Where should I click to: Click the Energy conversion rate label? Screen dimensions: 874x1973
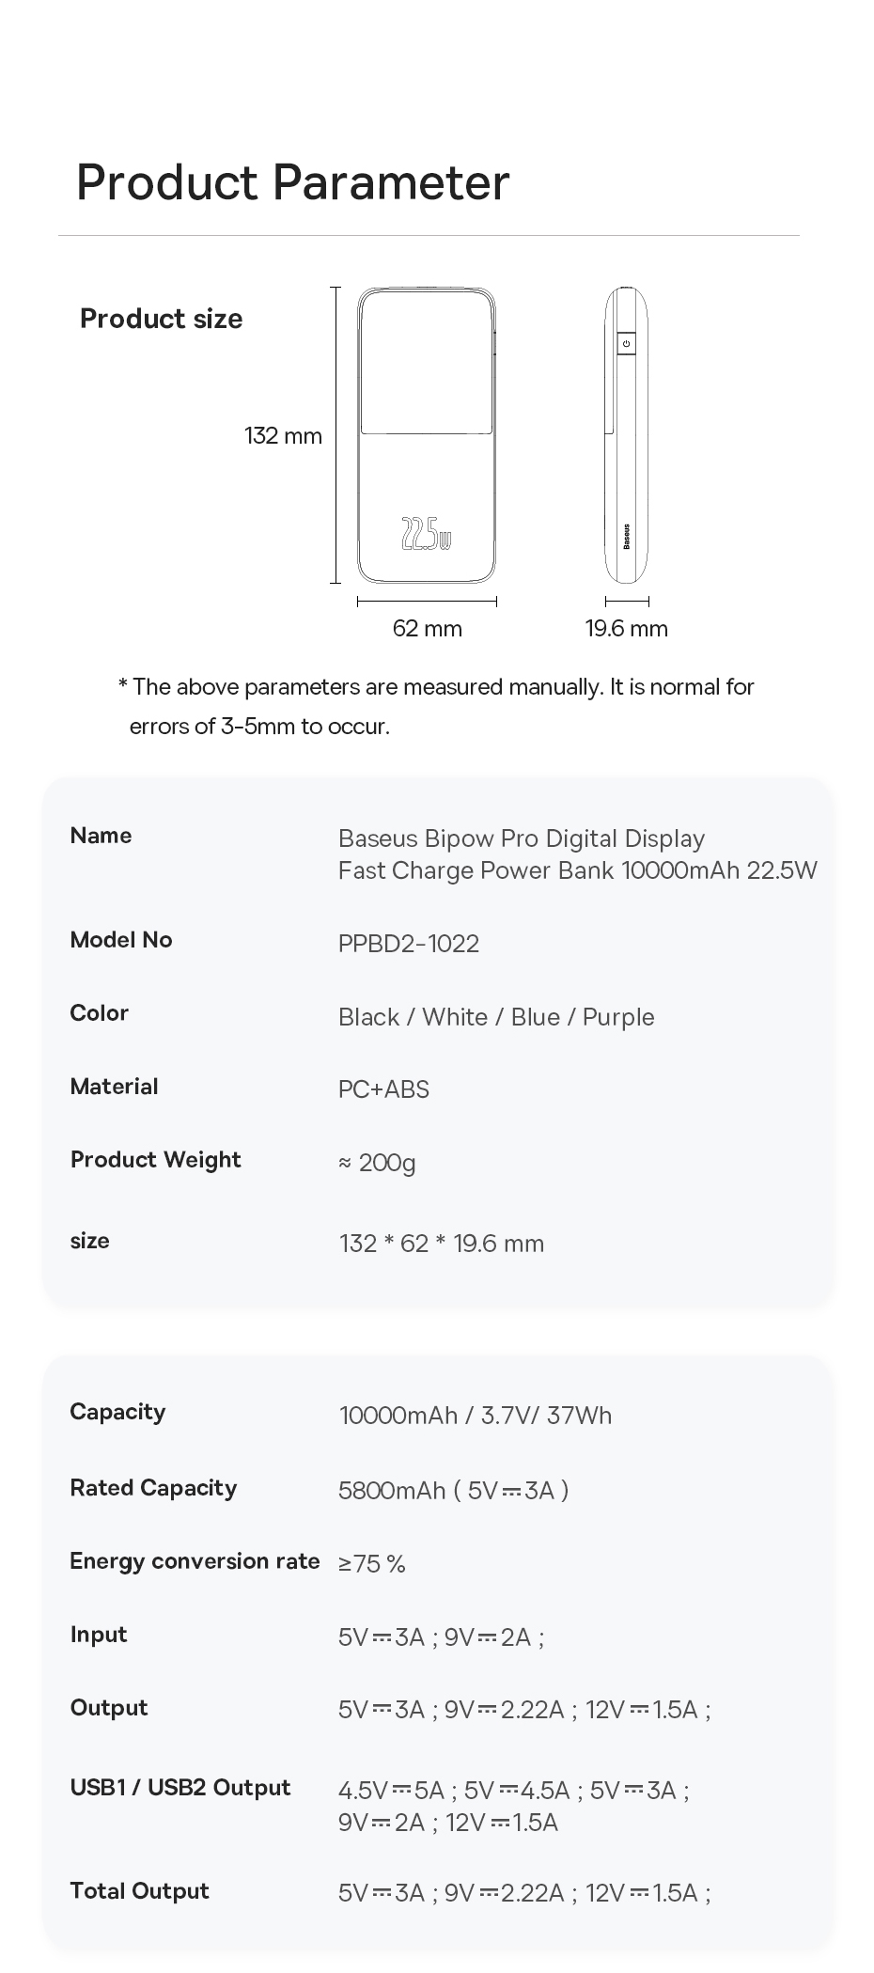click(x=195, y=1561)
